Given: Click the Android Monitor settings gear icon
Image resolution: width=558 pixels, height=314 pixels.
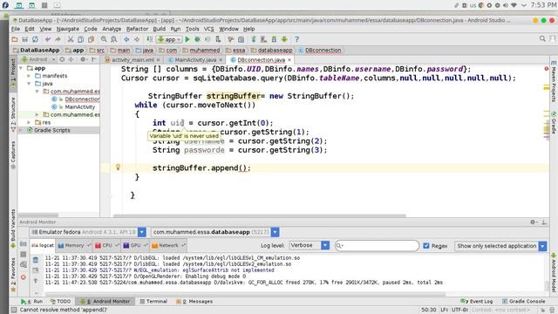Looking at the screenshot, I should (x=533, y=222).
